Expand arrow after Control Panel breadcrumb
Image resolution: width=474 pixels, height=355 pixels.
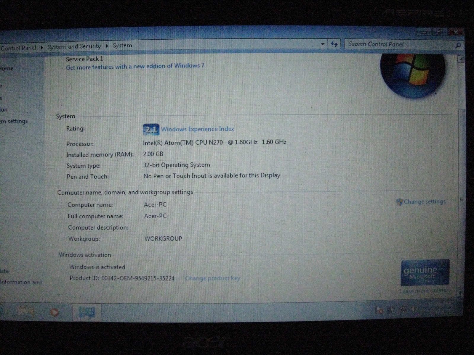(42, 47)
